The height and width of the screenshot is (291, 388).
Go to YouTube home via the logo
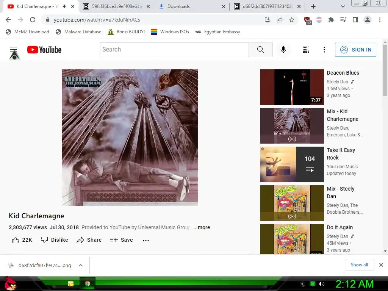[x=44, y=50]
